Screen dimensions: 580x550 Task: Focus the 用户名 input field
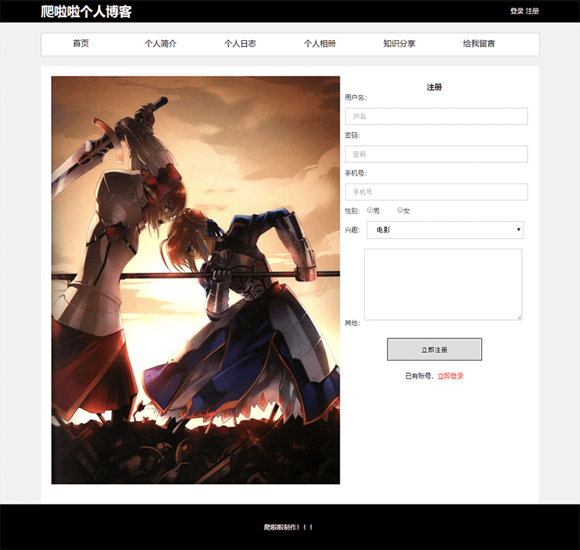pos(436,117)
